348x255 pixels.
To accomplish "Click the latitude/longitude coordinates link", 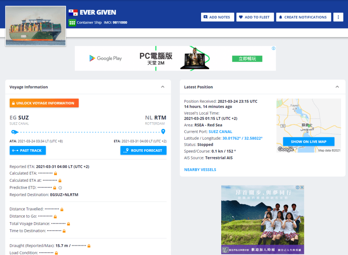I will 242,138.
